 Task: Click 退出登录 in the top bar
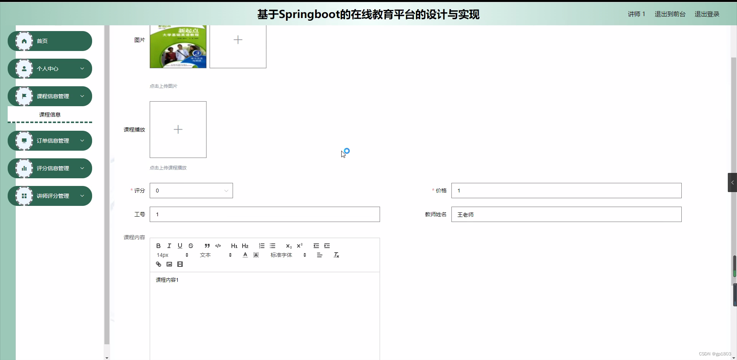[707, 14]
